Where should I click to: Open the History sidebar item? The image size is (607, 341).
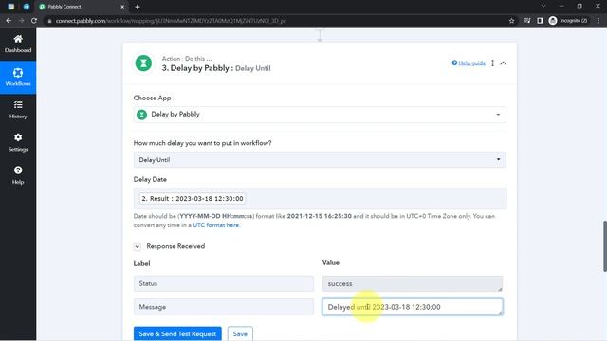click(x=18, y=110)
